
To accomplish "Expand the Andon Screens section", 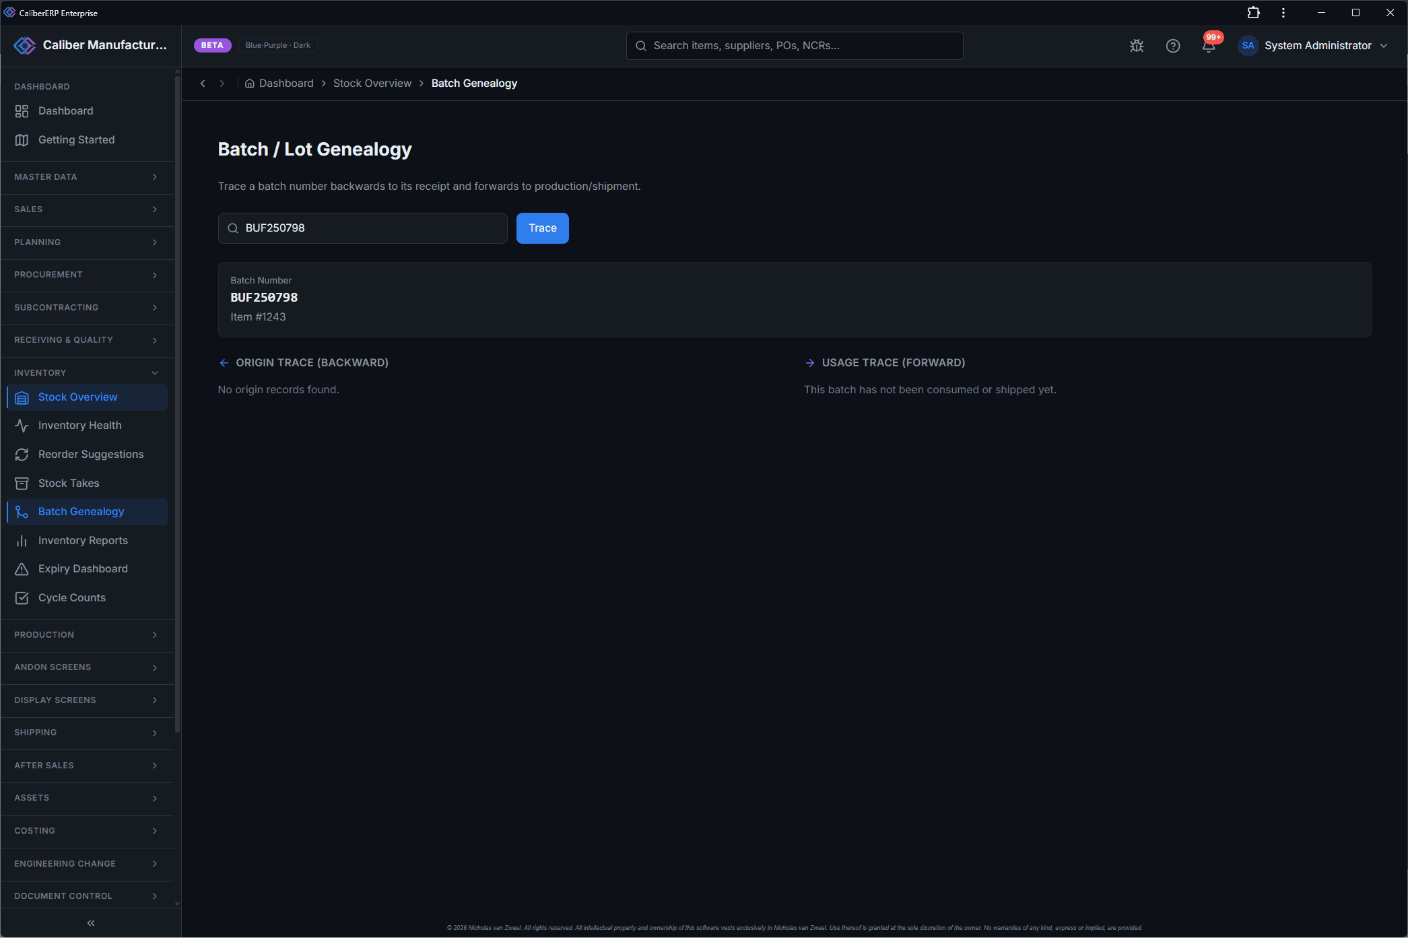I will point(88,667).
